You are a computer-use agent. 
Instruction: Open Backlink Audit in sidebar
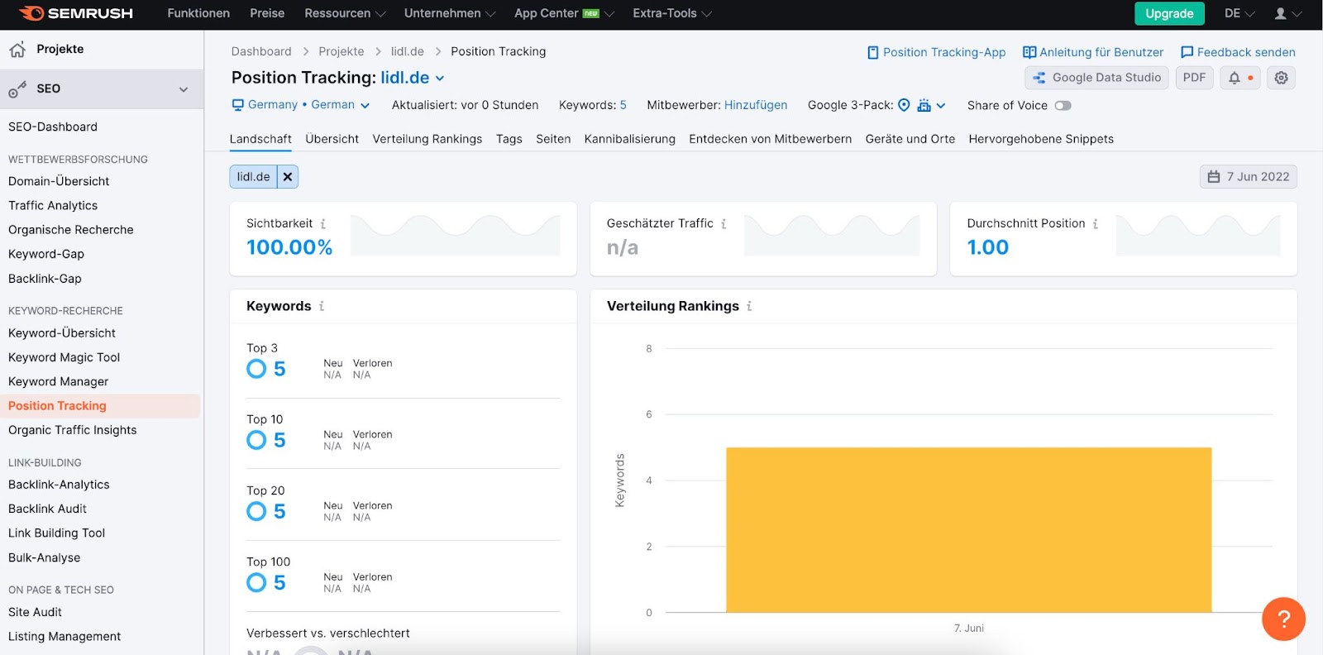pos(48,509)
